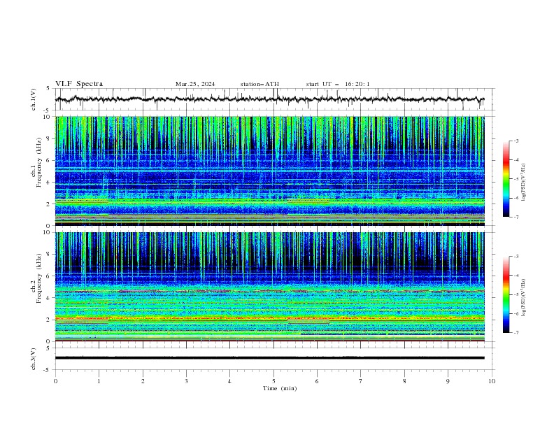
Task: Click the time axis tick label '5'
Action: pos(274,381)
